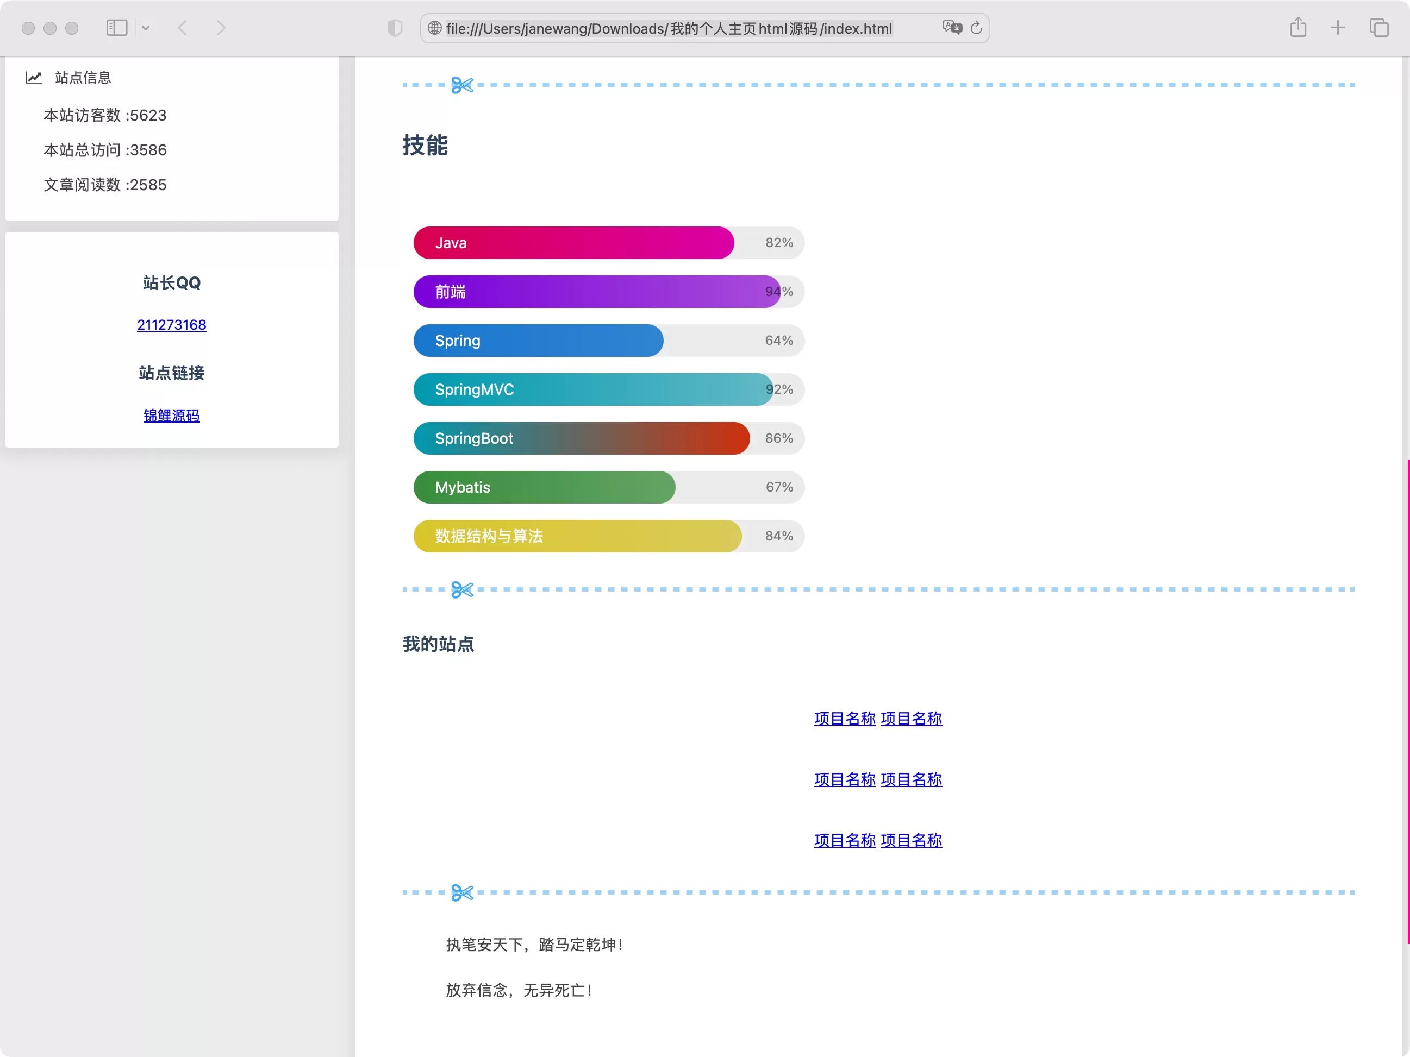The height and width of the screenshot is (1057, 1410).
Task: Click the globe icon in address bar
Action: pos(435,28)
